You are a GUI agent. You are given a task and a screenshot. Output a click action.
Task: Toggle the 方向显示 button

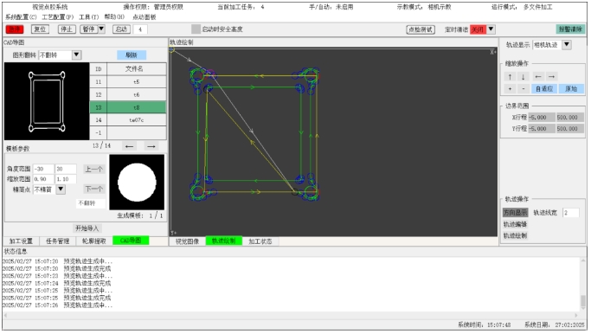click(x=515, y=213)
